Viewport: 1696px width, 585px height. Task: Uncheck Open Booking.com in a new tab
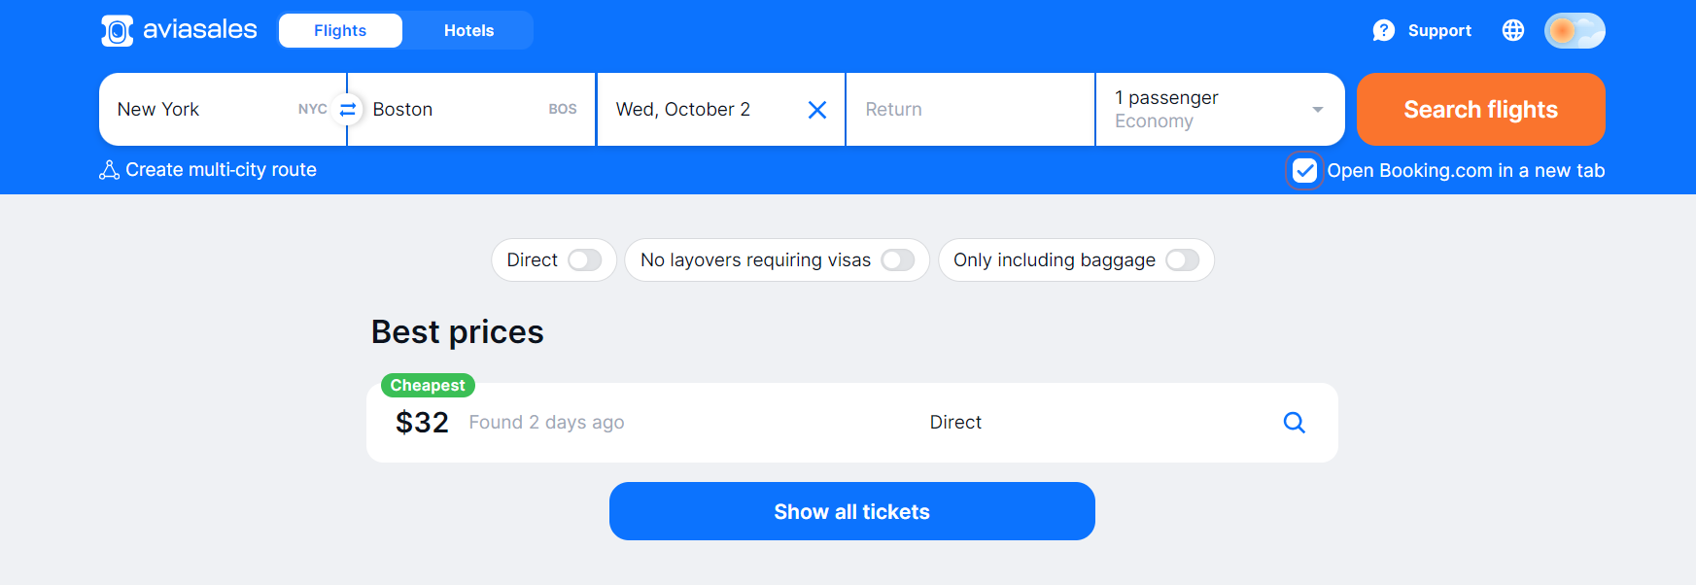click(1304, 171)
